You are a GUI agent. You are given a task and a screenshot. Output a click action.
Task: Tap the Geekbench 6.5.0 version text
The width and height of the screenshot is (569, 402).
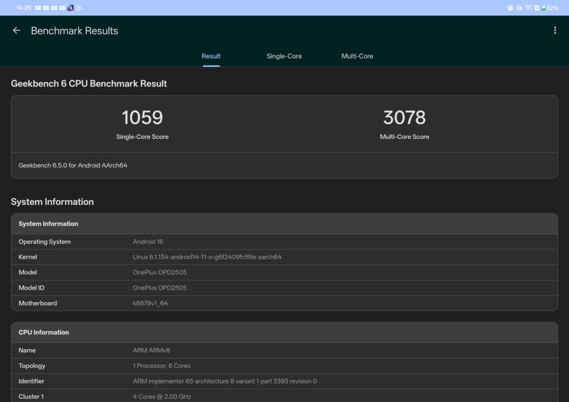pyautogui.click(x=73, y=165)
